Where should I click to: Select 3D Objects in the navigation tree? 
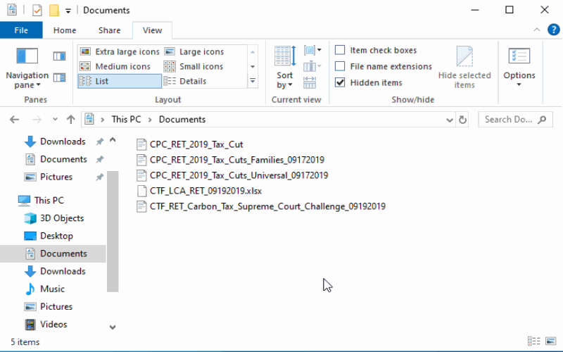click(61, 218)
